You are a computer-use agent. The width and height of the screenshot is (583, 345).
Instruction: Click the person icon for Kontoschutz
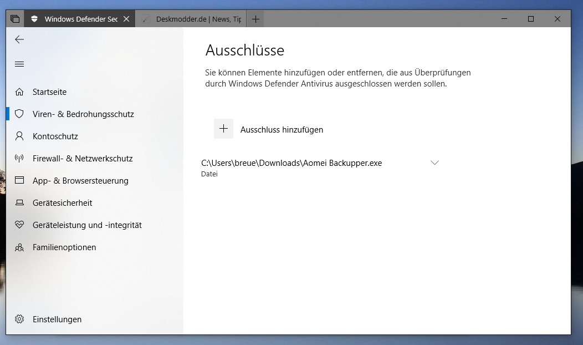tap(19, 136)
